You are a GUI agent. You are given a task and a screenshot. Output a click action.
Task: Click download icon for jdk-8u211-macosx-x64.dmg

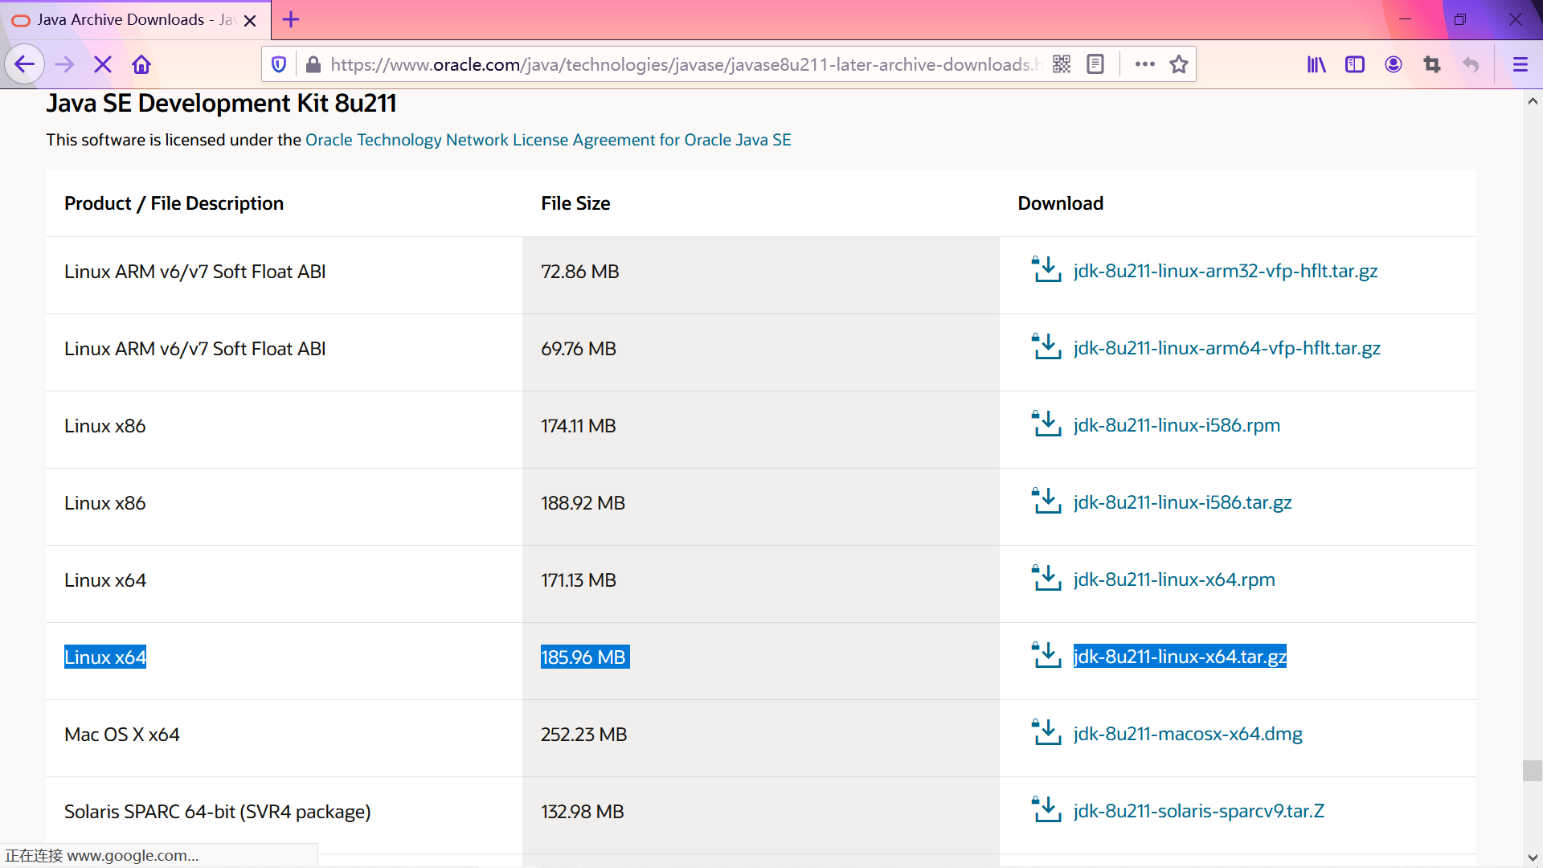(1046, 733)
